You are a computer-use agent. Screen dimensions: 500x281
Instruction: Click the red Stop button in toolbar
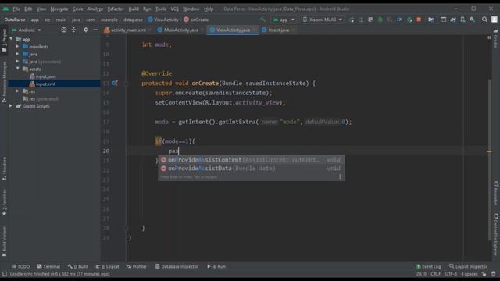coord(419,20)
